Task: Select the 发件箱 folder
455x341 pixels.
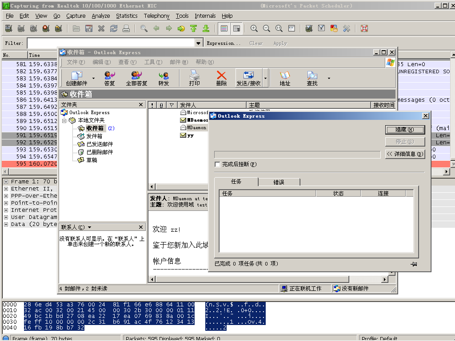Action: pyautogui.click(x=94, y=136)
